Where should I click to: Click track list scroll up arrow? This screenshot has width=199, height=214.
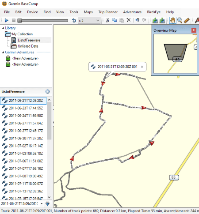click(49, 100)
